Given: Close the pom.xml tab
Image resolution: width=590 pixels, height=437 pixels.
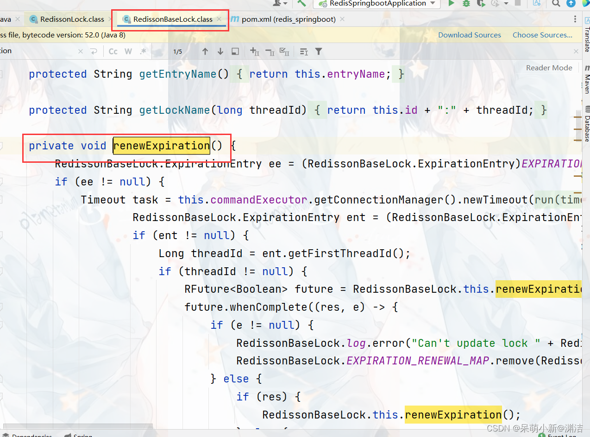Looking at the screenshot, I should 342,19.
